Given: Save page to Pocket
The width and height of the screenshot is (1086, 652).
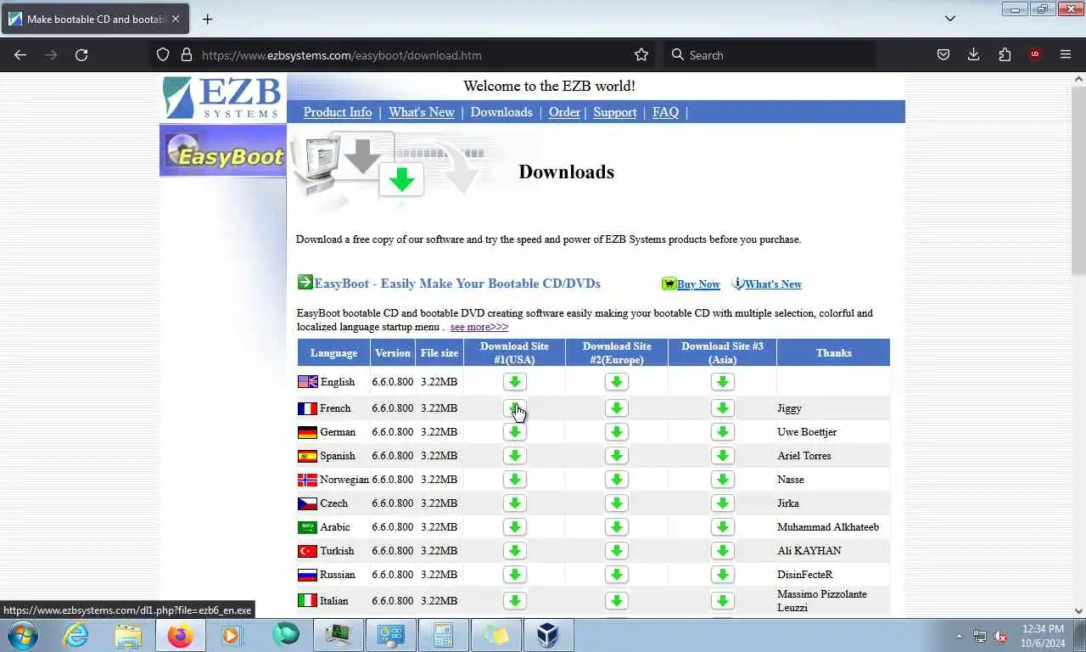Looking at the screenshot, I should [943, 55].
